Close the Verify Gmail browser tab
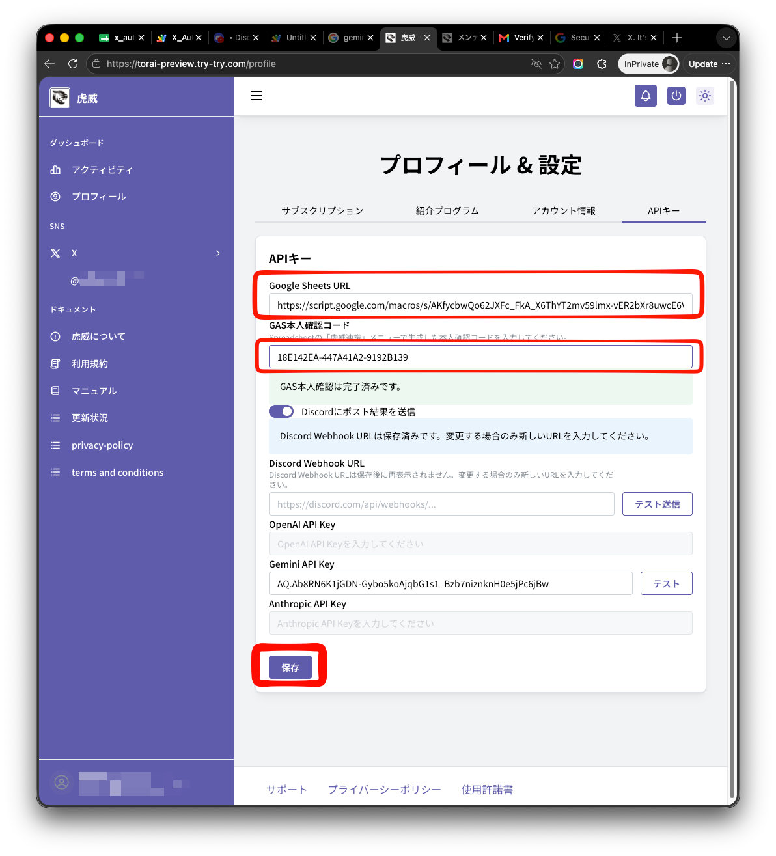 coord(540,38)
